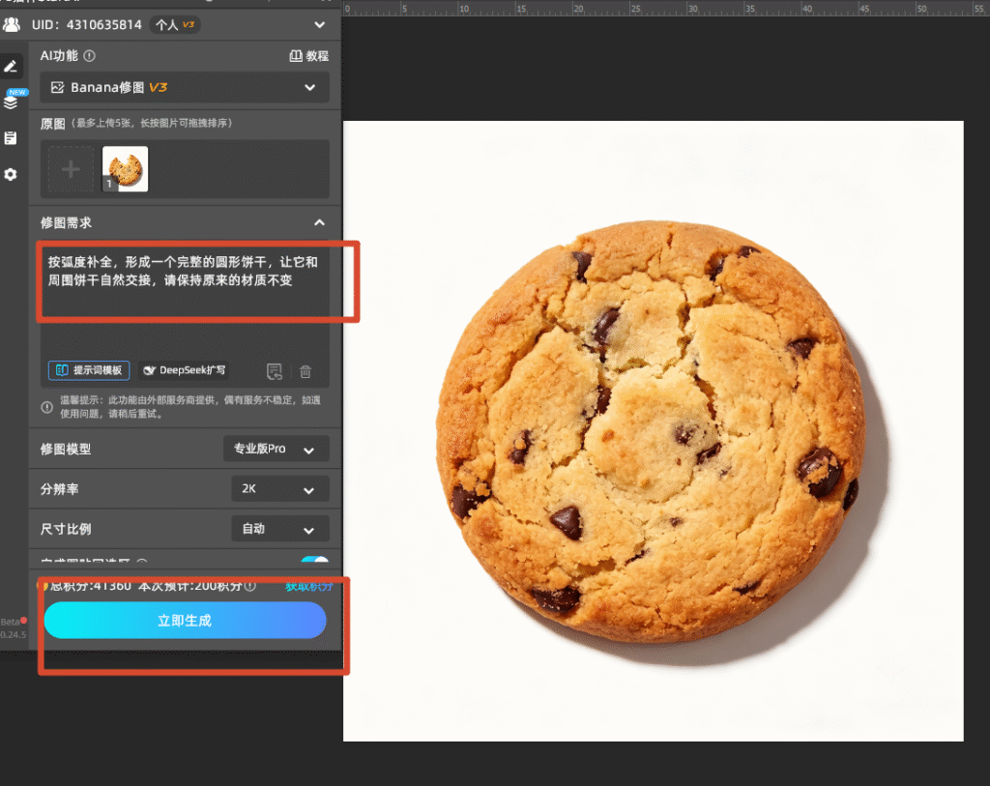Clear prompt with the trash icon
990x786 pixels.
point(306,371)
